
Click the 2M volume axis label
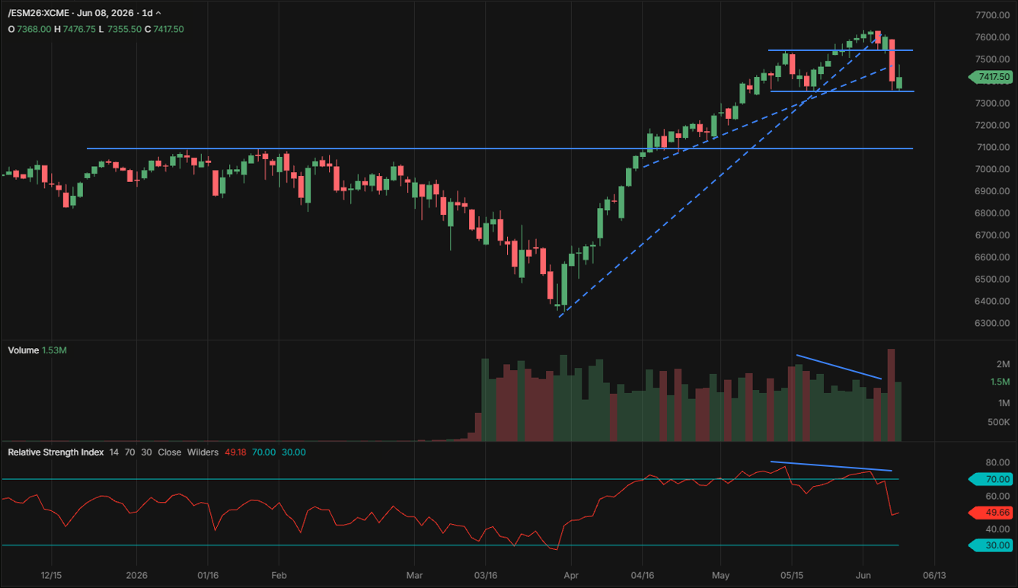(x=1003, y=364)
